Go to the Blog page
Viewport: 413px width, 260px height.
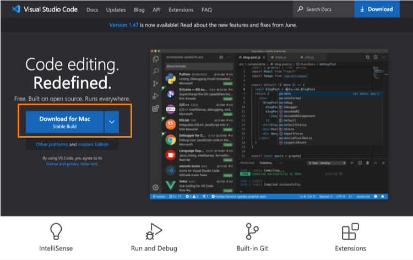pos(139,10)
